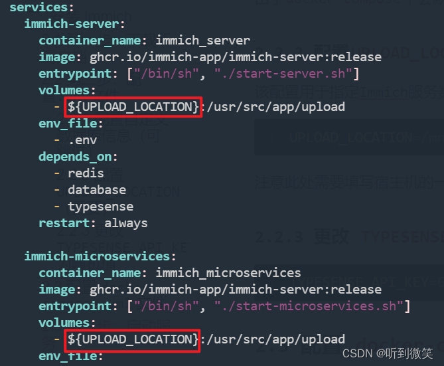Click the '/bin/sh' string in immich-server entrypoint
The height and width of the screenshot is (366, 444).
(167, 74)
